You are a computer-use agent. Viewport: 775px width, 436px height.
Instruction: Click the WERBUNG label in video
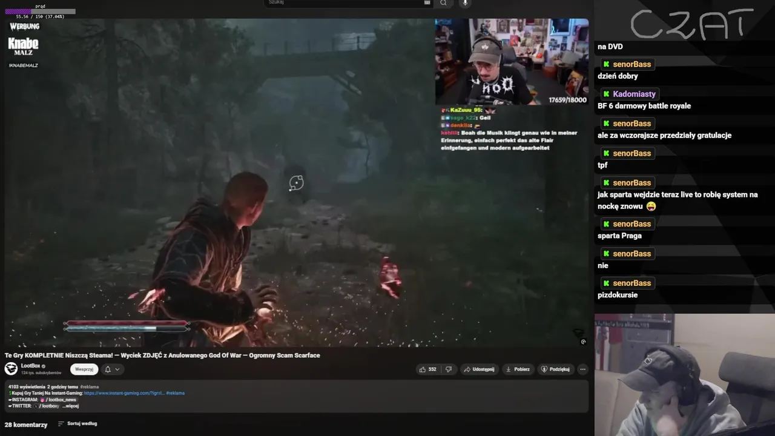pos(24,27)
